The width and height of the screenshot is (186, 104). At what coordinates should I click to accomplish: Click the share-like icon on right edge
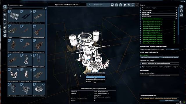coord(181,11)
